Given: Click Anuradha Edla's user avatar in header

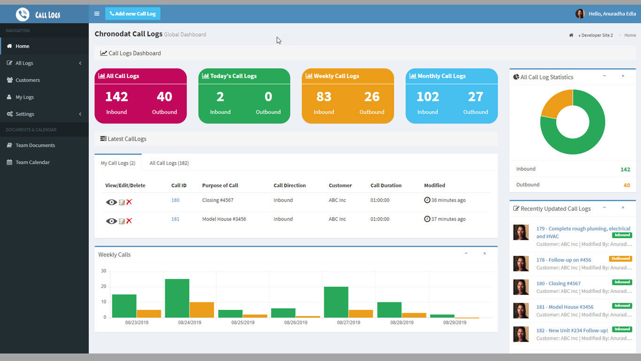Looking at the screenshot, I should [580, 14].
